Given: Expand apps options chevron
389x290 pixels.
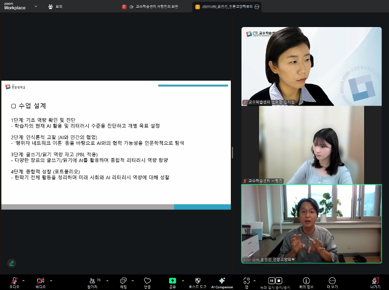Looking at the screenshot, I should click(255, 281).
